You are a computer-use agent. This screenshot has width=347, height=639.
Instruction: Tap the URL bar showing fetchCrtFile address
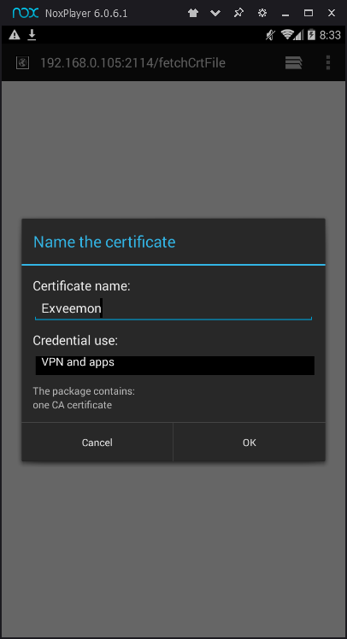pos(133,62)
